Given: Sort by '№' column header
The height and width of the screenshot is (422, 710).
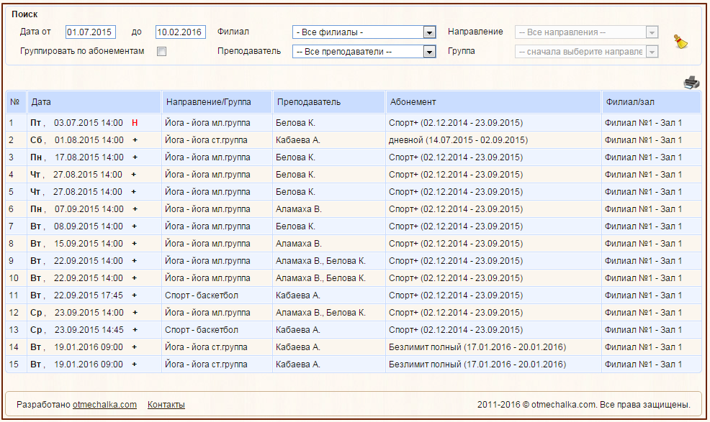Looking at the screenshot, I should coord(17,102).
